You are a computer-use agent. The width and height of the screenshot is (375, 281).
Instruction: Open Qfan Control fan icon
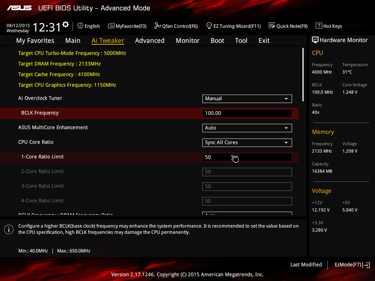[157, 26]
